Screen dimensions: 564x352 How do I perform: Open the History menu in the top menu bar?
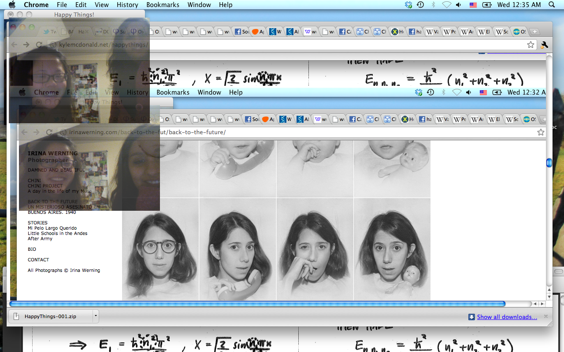point(127,5)
